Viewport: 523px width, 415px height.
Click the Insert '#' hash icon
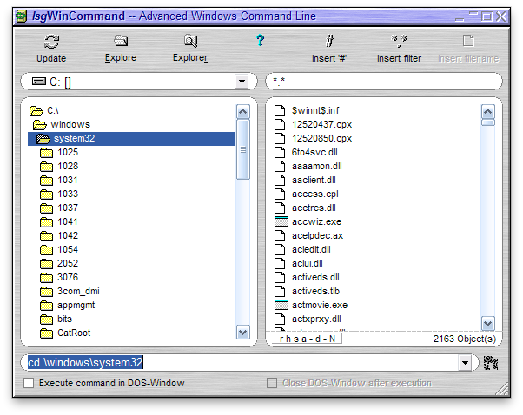point(329,41)
